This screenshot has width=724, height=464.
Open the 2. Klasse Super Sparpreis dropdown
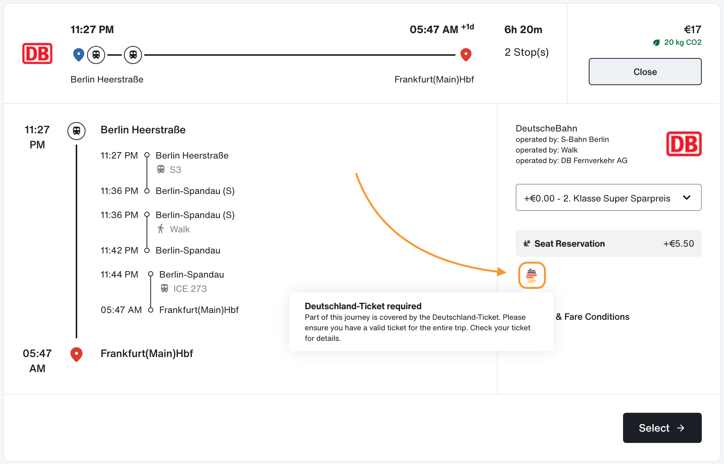[608, 197]
